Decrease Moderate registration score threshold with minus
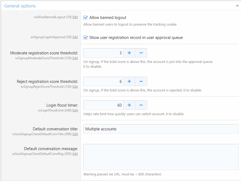Viewport: 241px width, 181px height. [x=141, y=53]
